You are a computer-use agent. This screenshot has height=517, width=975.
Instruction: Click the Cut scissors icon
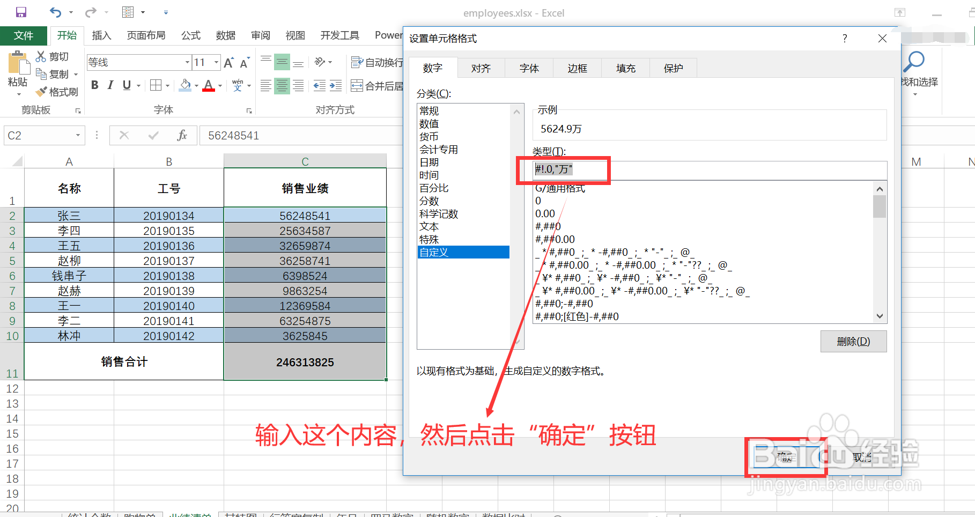pos(41,56)
